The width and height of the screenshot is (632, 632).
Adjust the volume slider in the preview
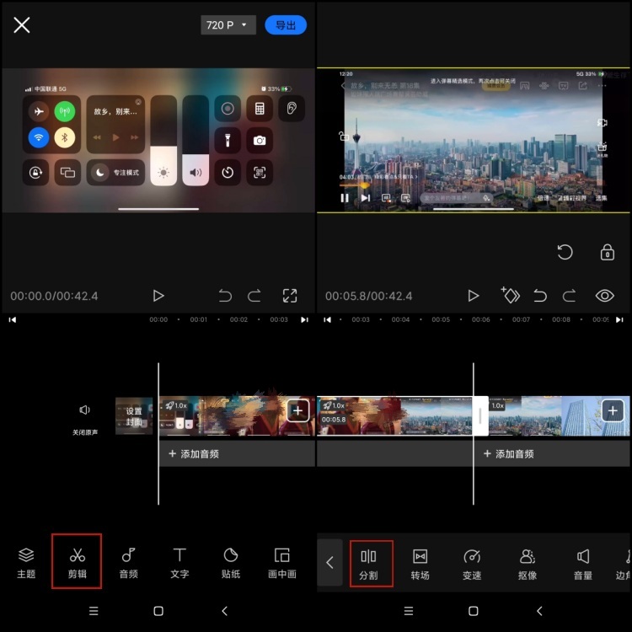tap(195, 140)
